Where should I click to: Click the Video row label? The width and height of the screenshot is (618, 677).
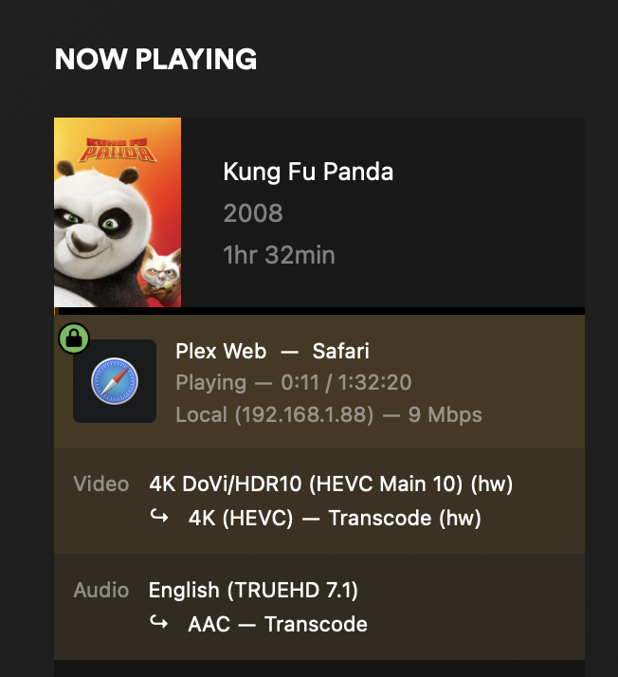click(101, 485)
